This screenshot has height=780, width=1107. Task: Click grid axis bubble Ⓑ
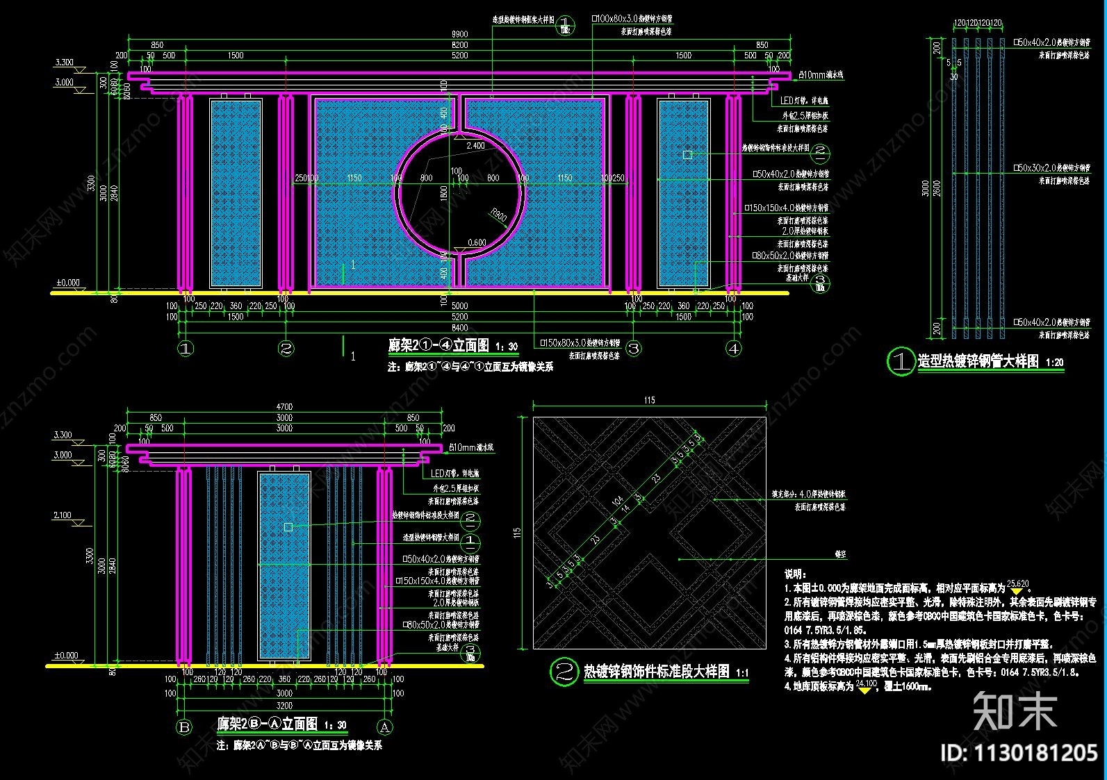184,727
